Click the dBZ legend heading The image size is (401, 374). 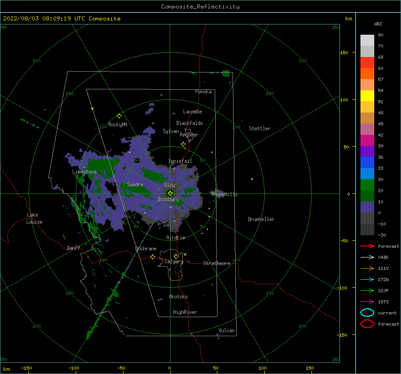378,24
